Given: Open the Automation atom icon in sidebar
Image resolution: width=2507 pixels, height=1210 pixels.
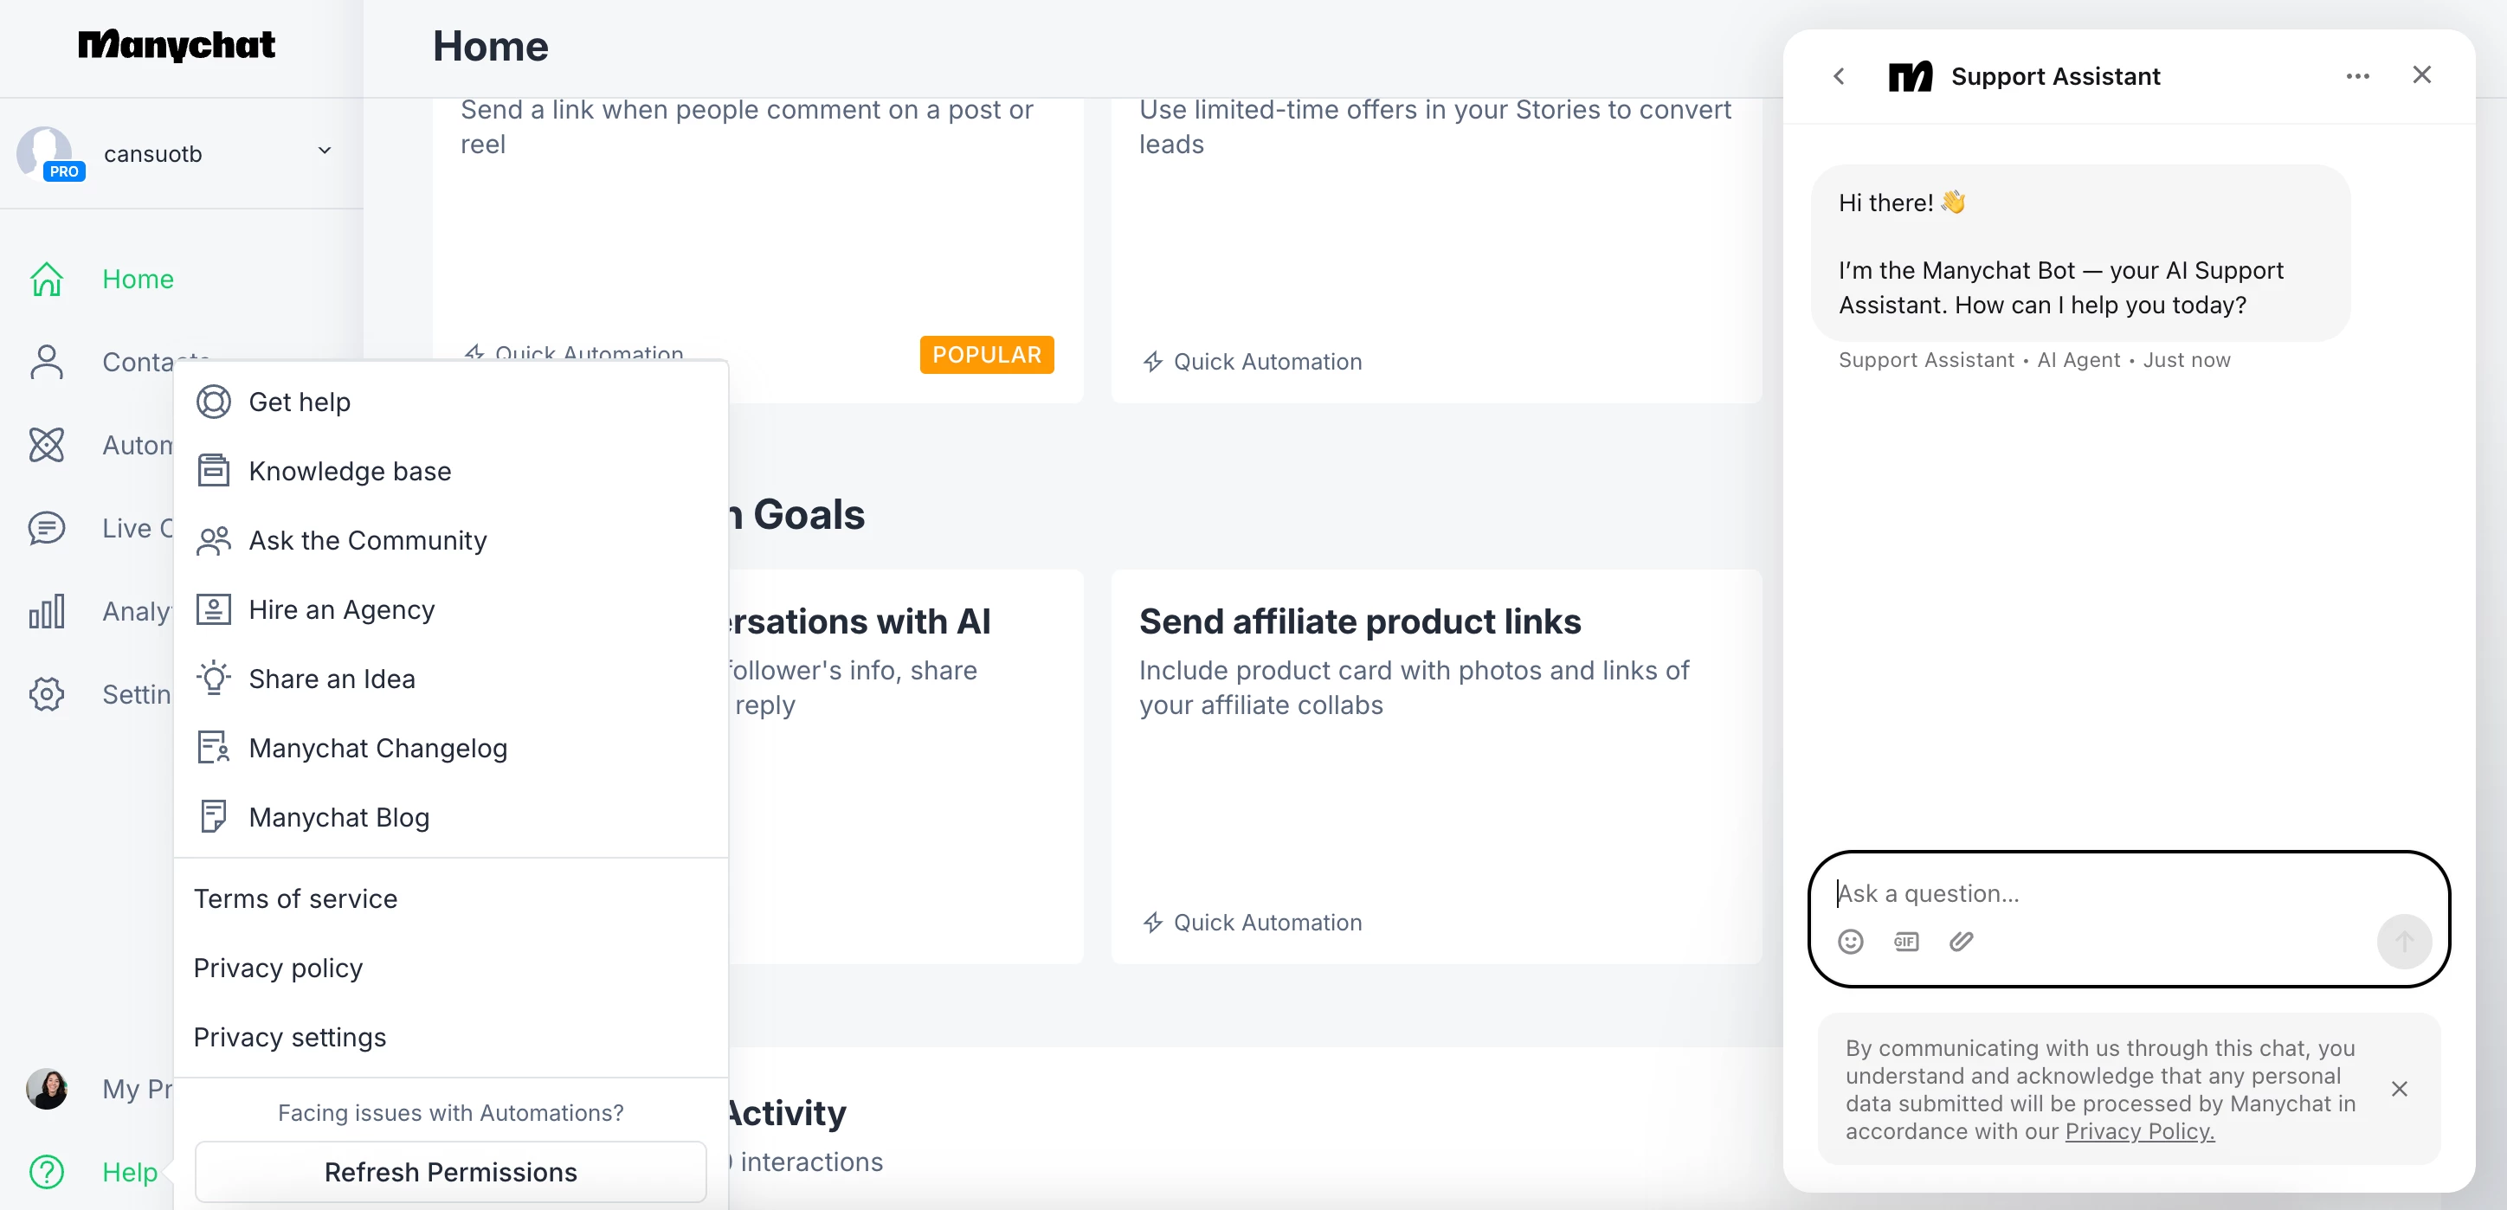Looking at the screenshot, I should tap(47, 445).
